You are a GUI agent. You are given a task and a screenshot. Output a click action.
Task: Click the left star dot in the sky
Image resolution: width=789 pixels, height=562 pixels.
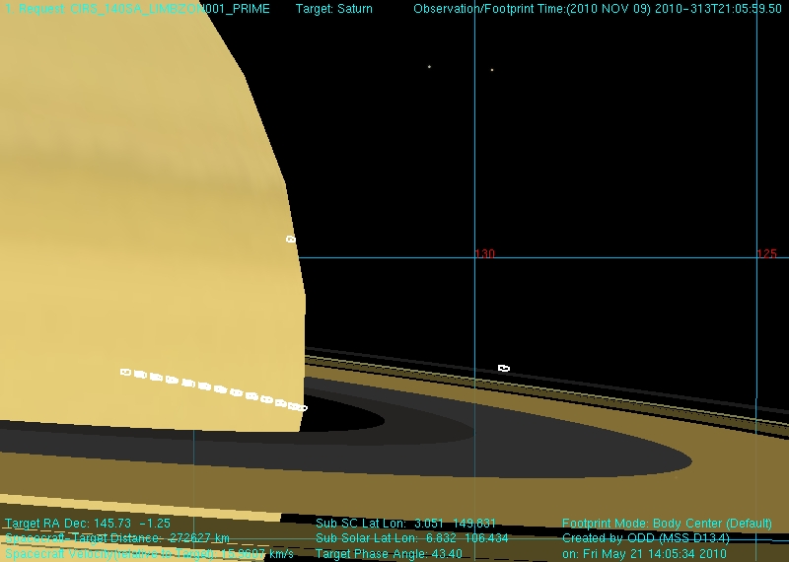[x=429, y=67]
